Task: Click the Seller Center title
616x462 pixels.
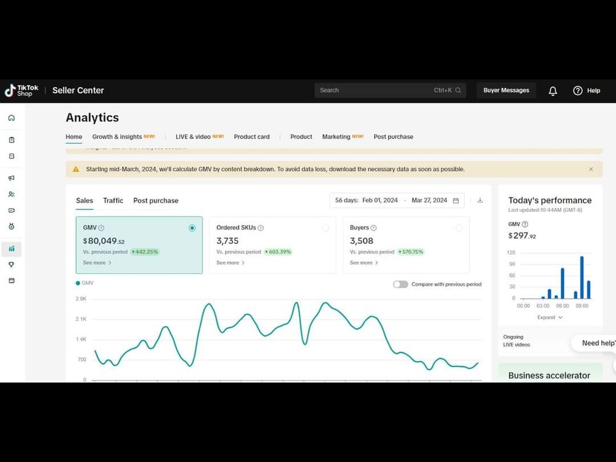Action: point(78,91)
